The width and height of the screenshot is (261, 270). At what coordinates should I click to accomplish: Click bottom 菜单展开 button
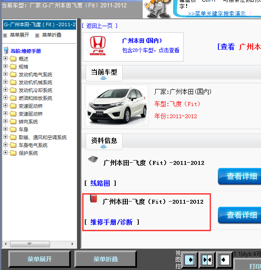(x=40, y=259)
